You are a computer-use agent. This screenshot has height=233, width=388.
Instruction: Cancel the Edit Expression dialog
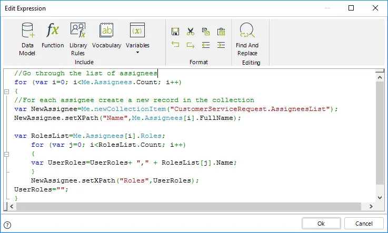pyautogui.click(x=364, y=224)
